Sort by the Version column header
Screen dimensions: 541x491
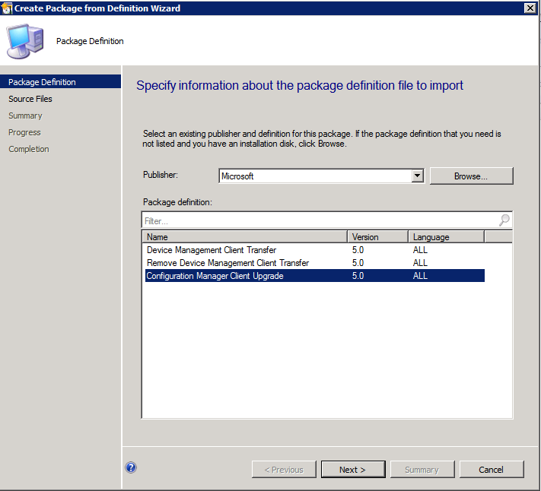click(x=378, y=237)
